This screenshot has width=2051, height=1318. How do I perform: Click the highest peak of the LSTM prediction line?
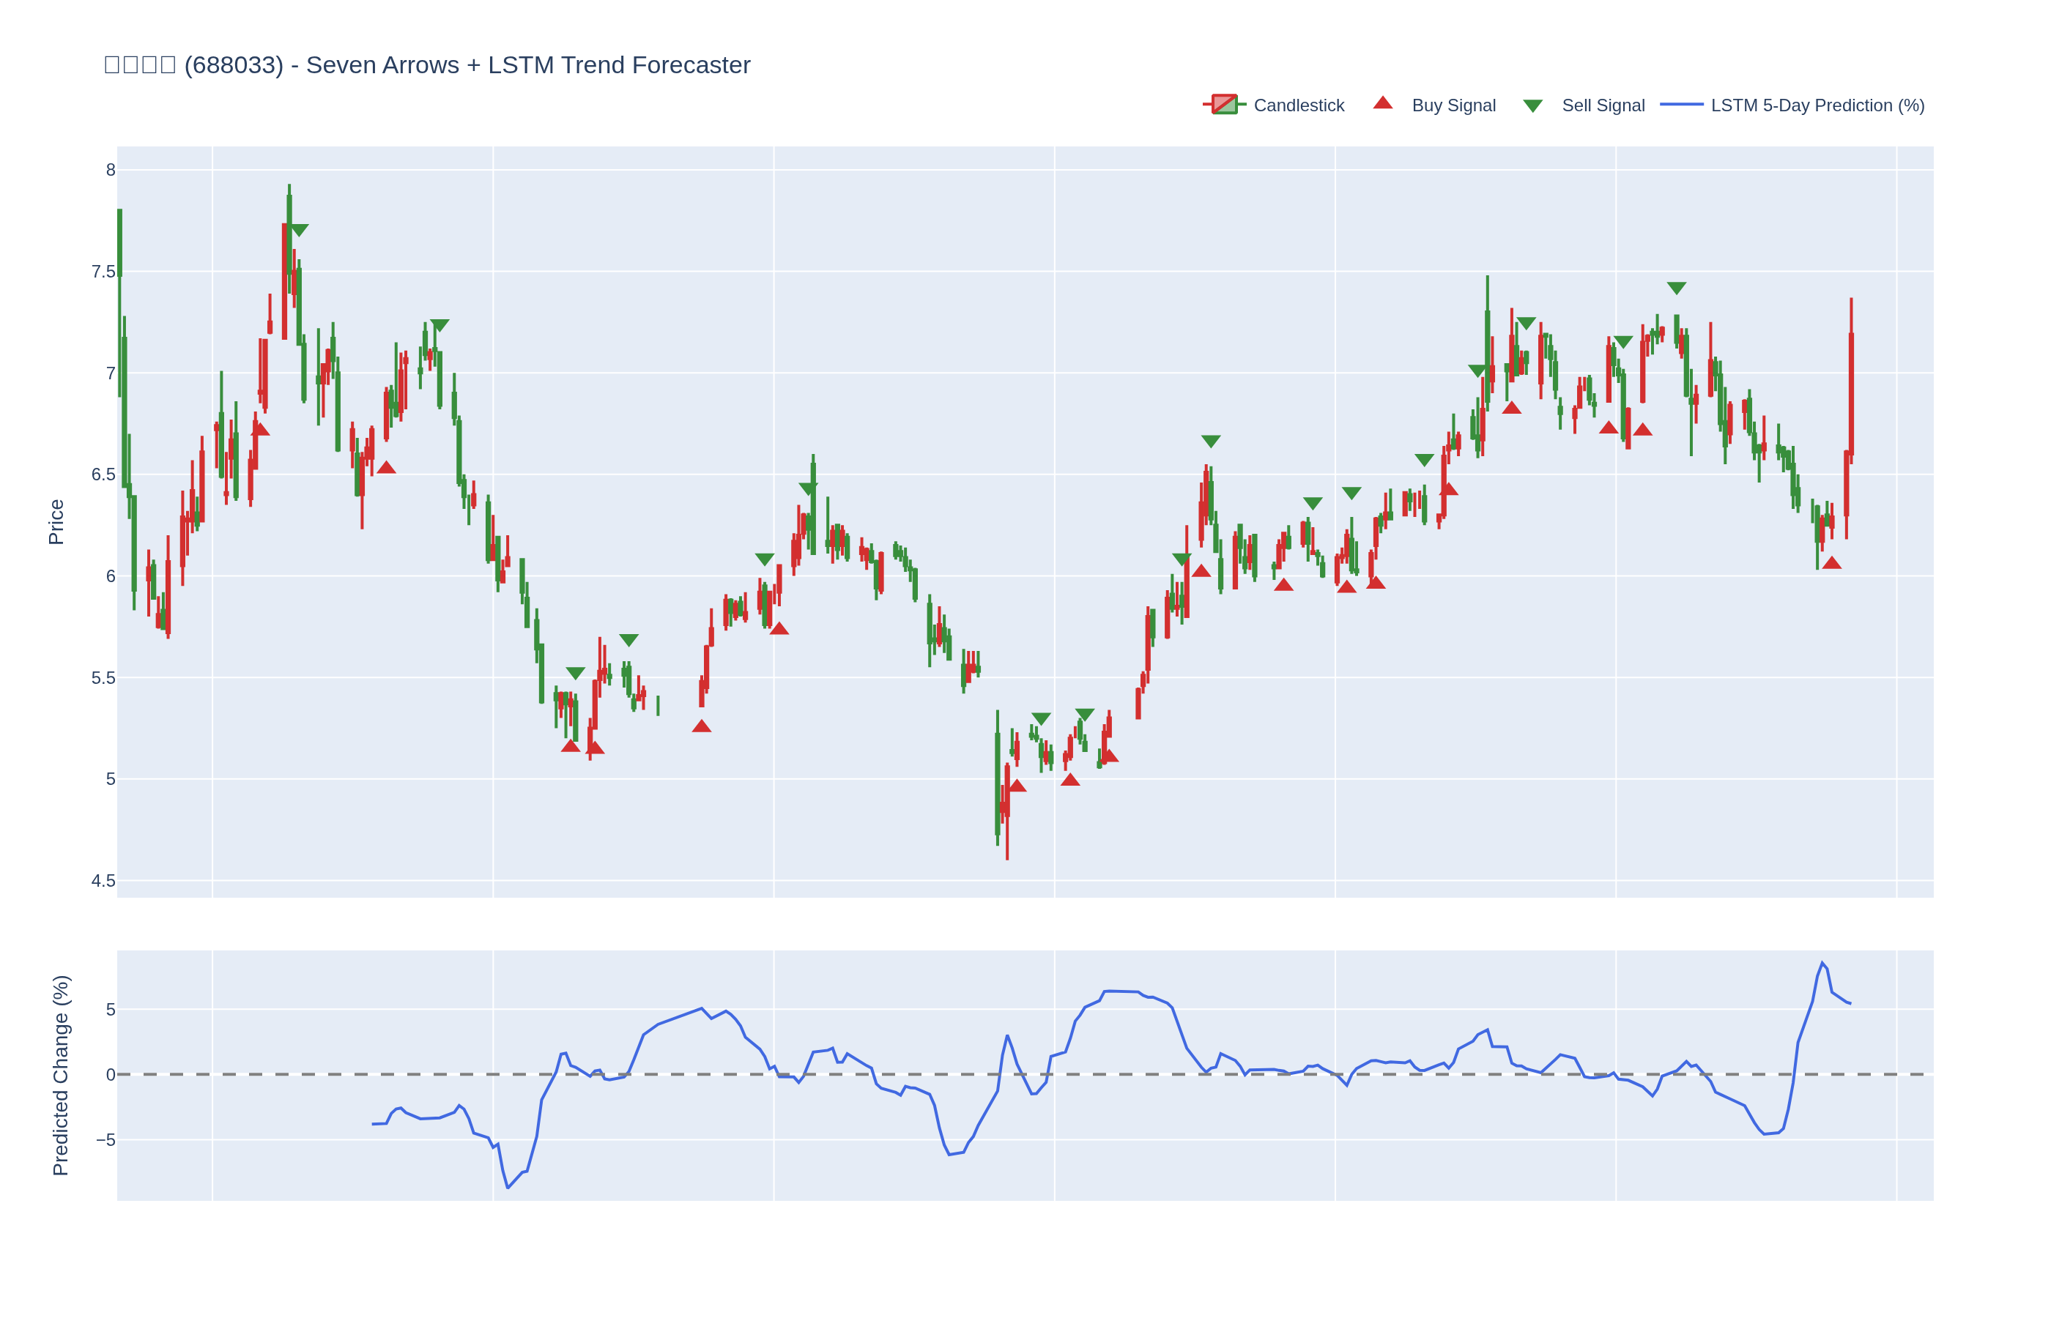coord(1822,962)
